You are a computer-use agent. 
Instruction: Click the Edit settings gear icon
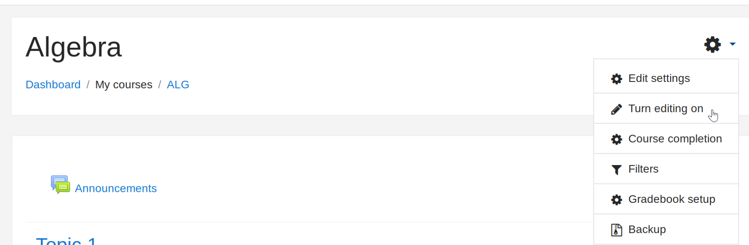(x=616, y=79)
